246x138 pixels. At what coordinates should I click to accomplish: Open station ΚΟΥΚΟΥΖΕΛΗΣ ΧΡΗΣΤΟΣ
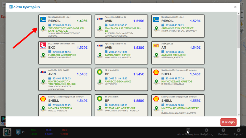tap(177, 81)
